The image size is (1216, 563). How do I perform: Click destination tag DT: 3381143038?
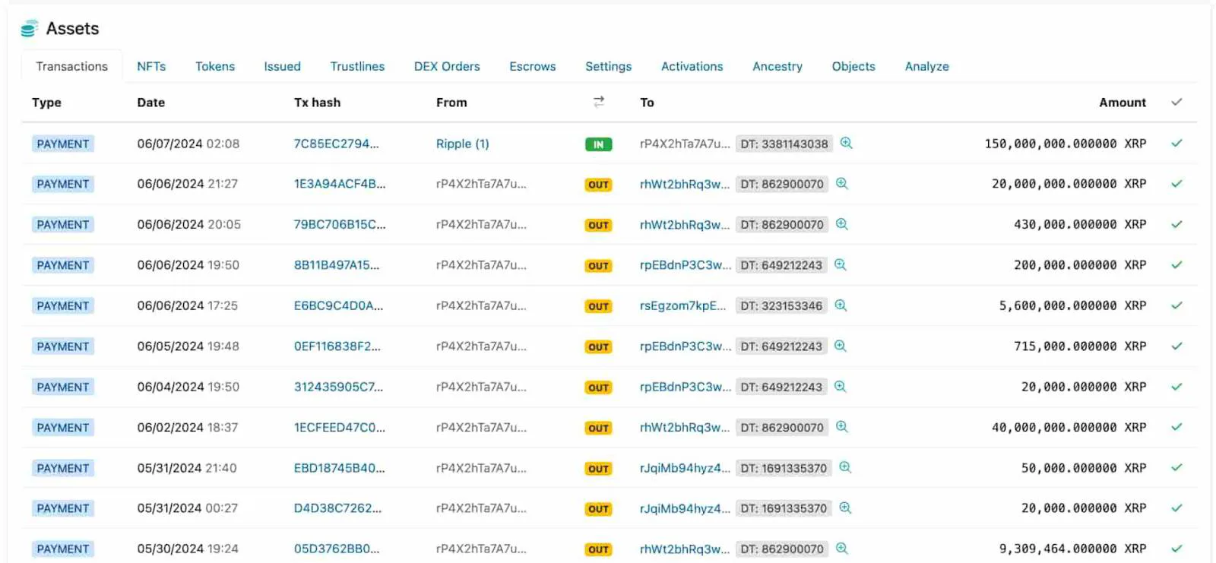tap(784, 144)
